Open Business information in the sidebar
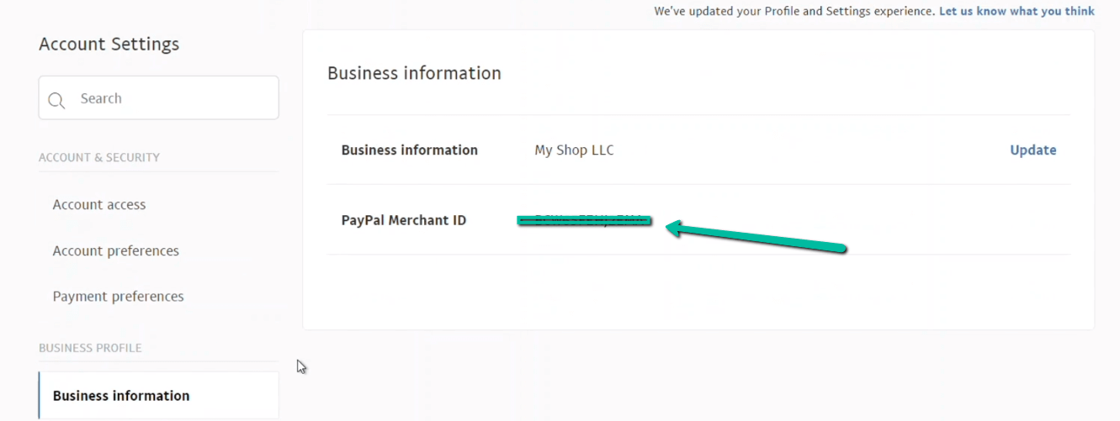The width and height of the screenshot is (1120, 421). click(x=121, y=395)
